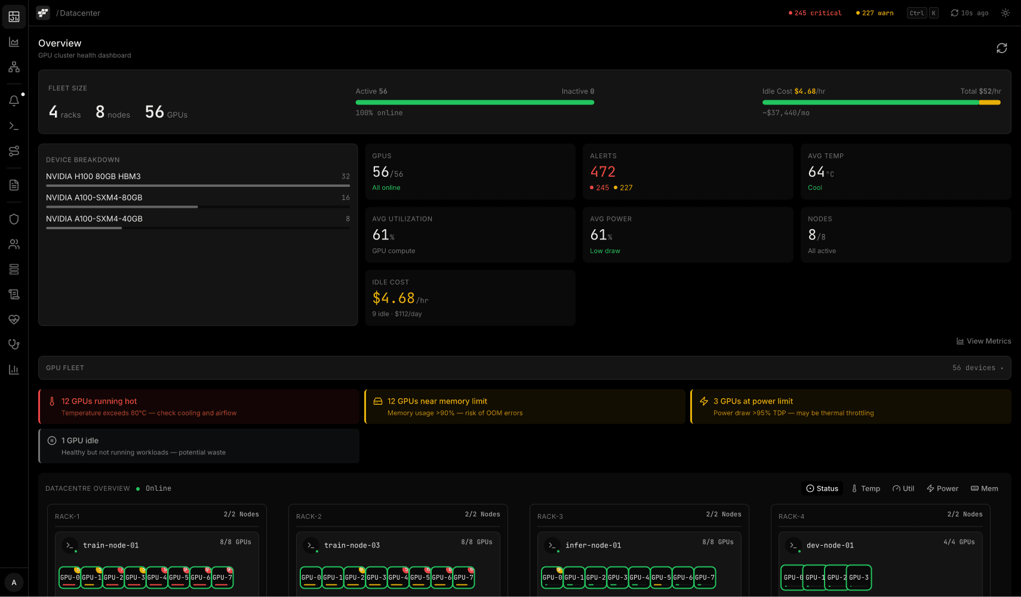Click the View Metrics link
1021x597 pixels.
click(x=983, y=341)
